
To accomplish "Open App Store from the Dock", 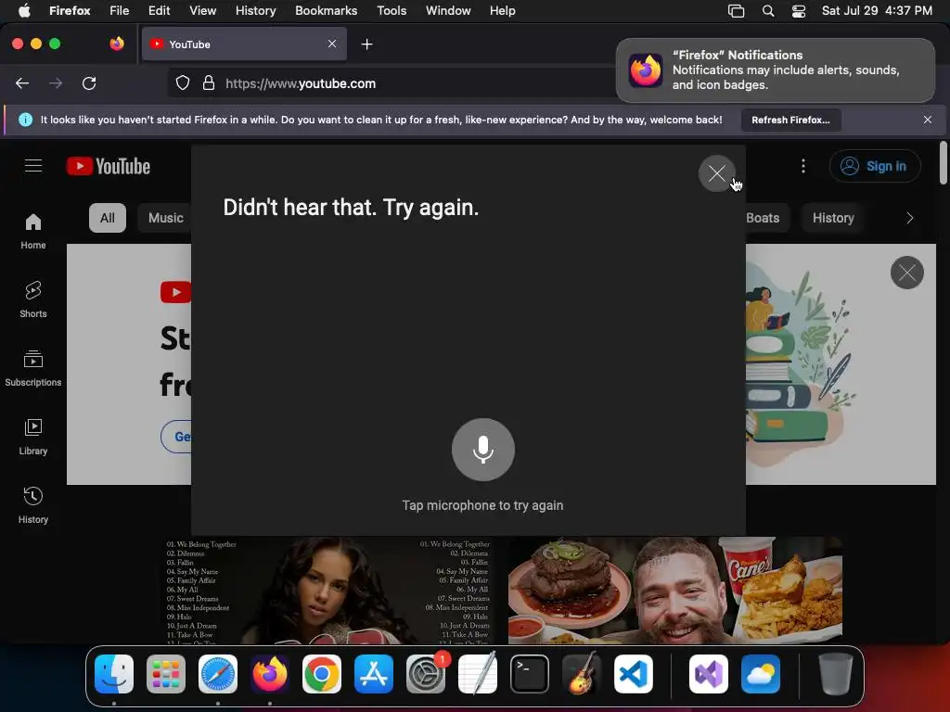I will [x=374, y=674].
